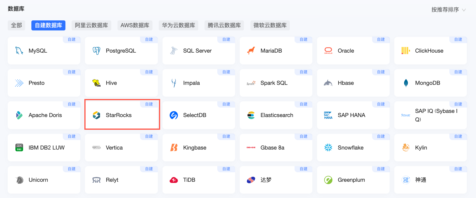The image size is (476, 198).
Task: Click the Hive label text
Action: (111, 83)
